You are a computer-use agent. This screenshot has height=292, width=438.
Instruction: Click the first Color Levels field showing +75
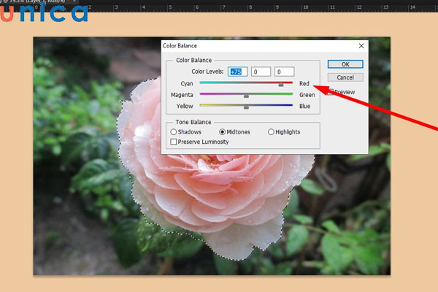pyautogui.click(x=237, y=72)
